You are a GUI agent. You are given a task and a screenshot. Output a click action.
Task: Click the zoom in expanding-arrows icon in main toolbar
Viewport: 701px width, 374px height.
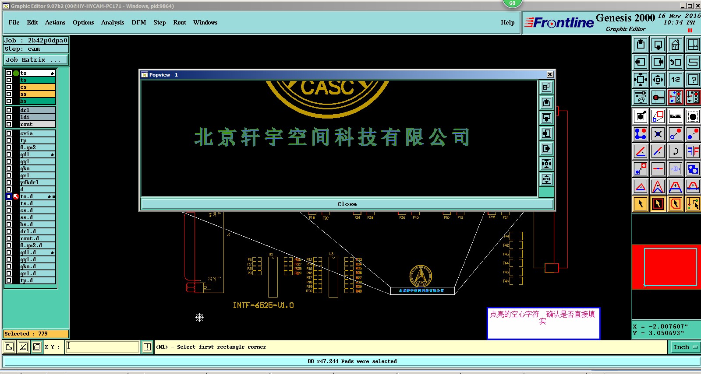tap(641, 80)
